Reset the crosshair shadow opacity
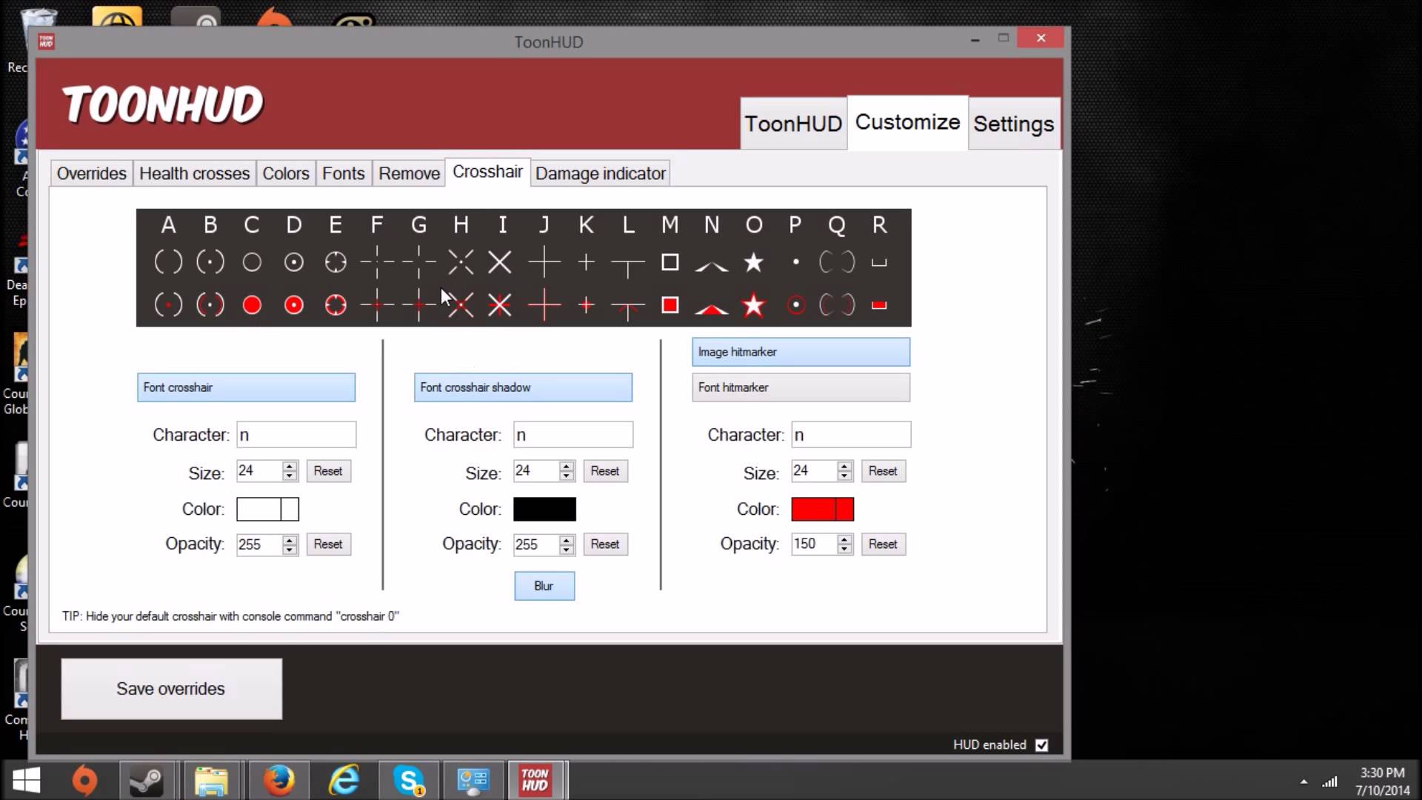Screen dimensions: 1422x800 tap(604, 544)
